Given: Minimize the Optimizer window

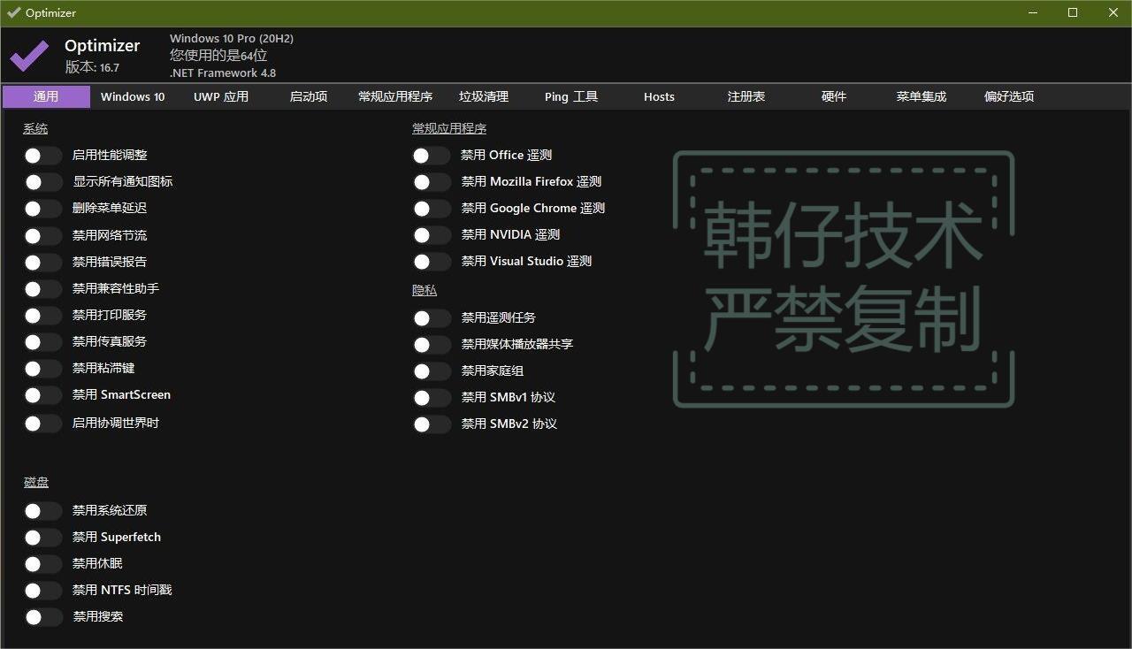Looking at the screenshot, I should (x=1032, y=12).
